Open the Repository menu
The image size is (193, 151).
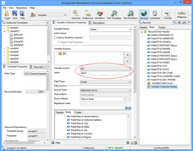point(22,8)
